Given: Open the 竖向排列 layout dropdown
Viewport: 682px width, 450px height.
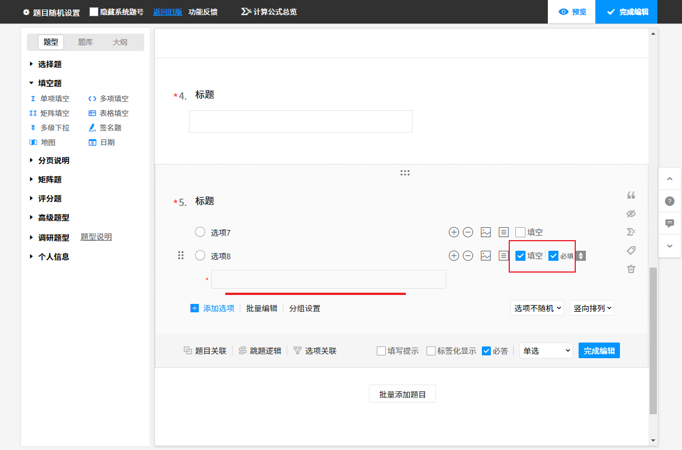Looking at the screenshot, I should pyautogui.click(x=591, y=308).
